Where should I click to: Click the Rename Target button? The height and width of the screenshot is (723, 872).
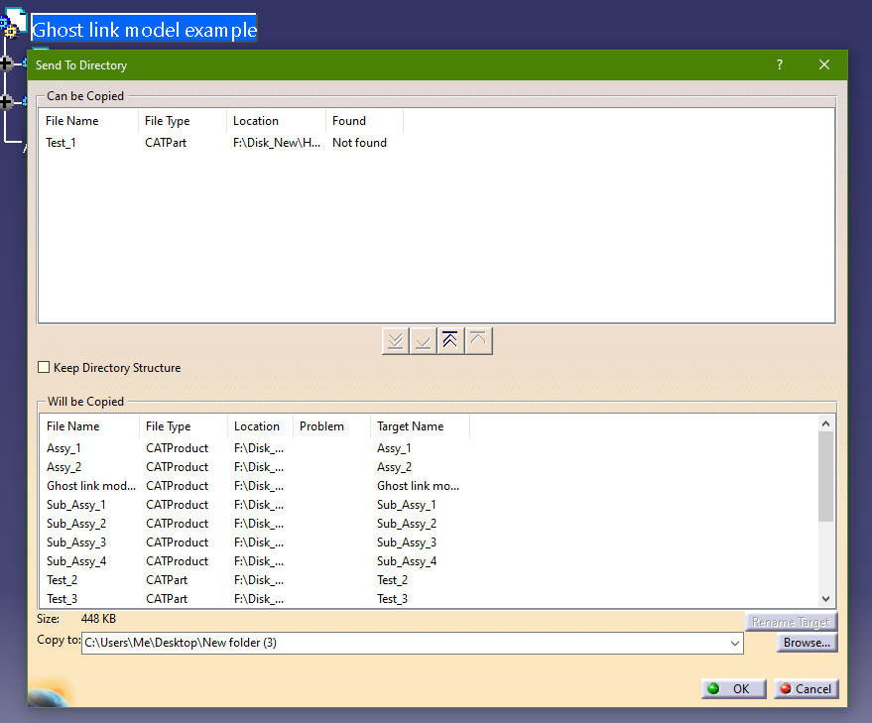click(791, 622)
